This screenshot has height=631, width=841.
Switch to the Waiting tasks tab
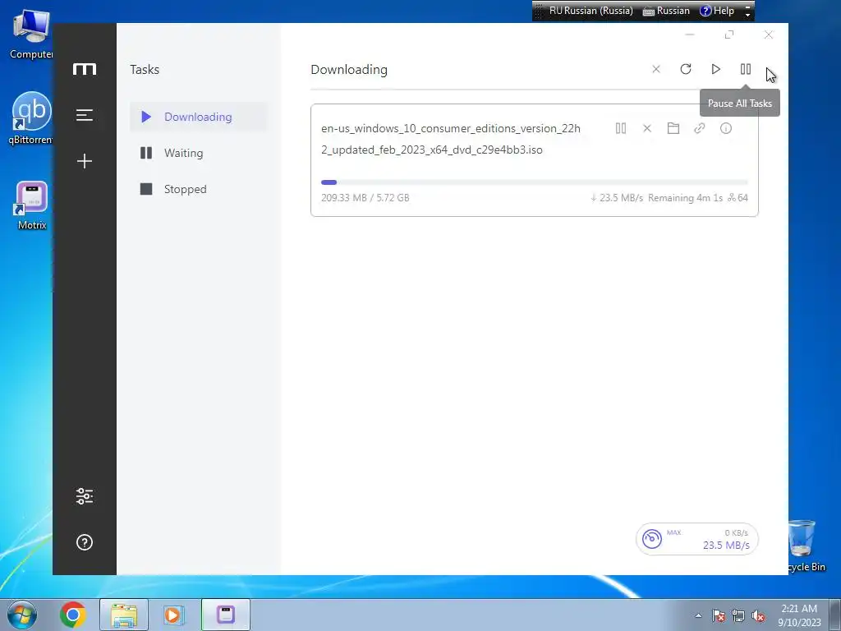point(199,153)
